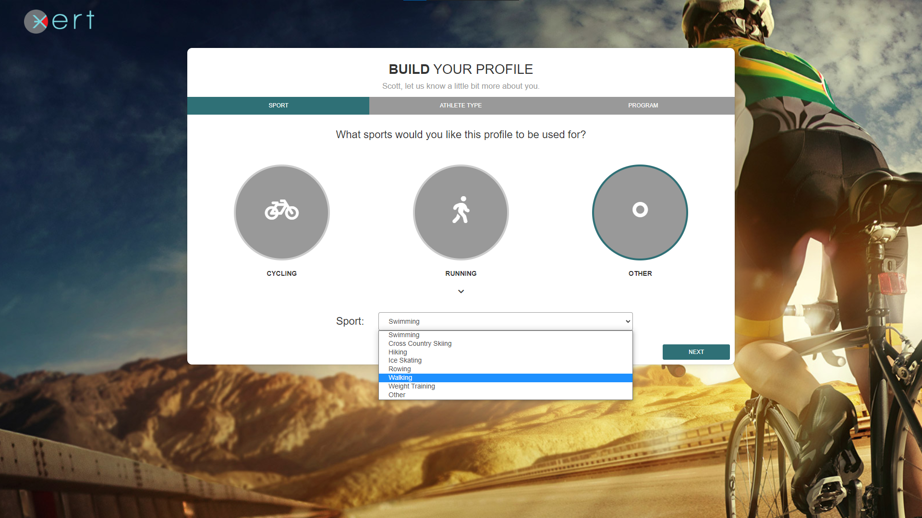Screen dimensions: 922x518
Task: Choose Weight Training option
Action: pos(412,386)
